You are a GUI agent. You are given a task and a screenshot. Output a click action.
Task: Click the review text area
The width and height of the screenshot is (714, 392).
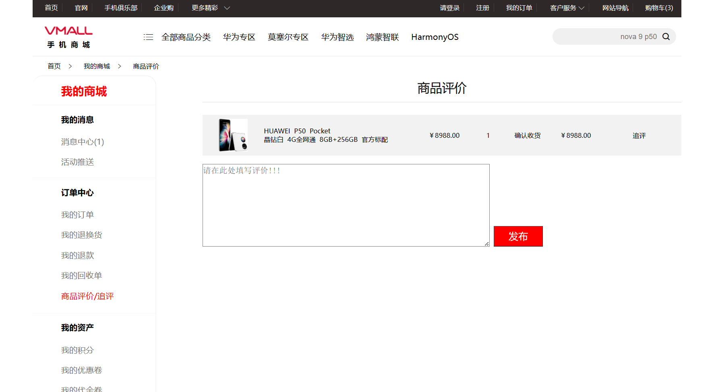pos(346,205)
